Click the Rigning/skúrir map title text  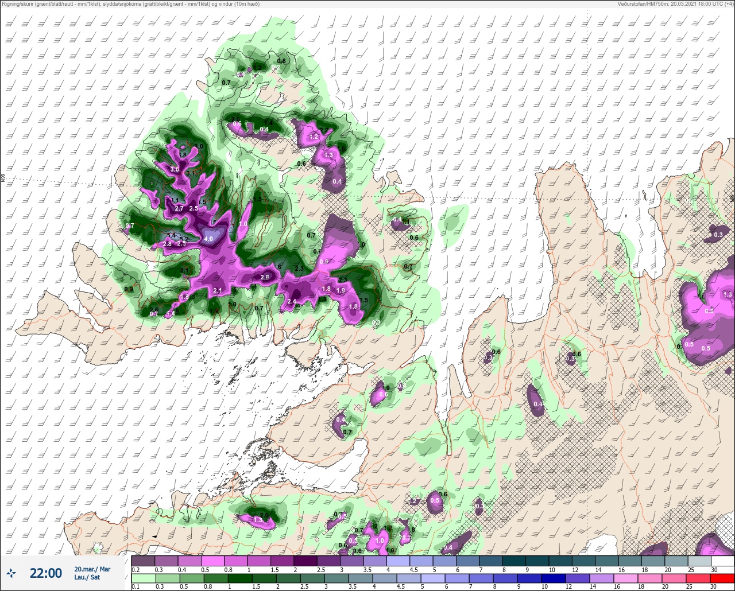pyautogui.click(x=130, y=4)
